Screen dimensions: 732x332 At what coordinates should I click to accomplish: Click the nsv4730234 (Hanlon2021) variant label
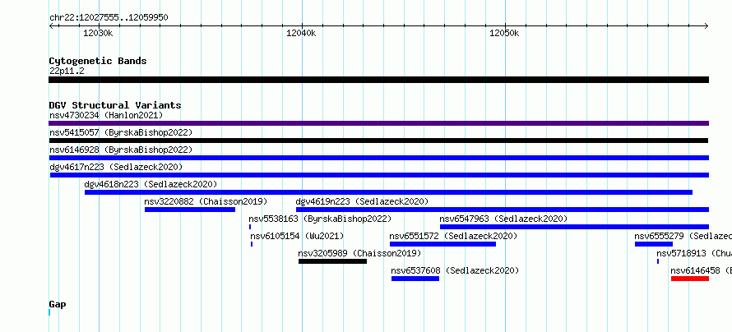tap(106, 115)
